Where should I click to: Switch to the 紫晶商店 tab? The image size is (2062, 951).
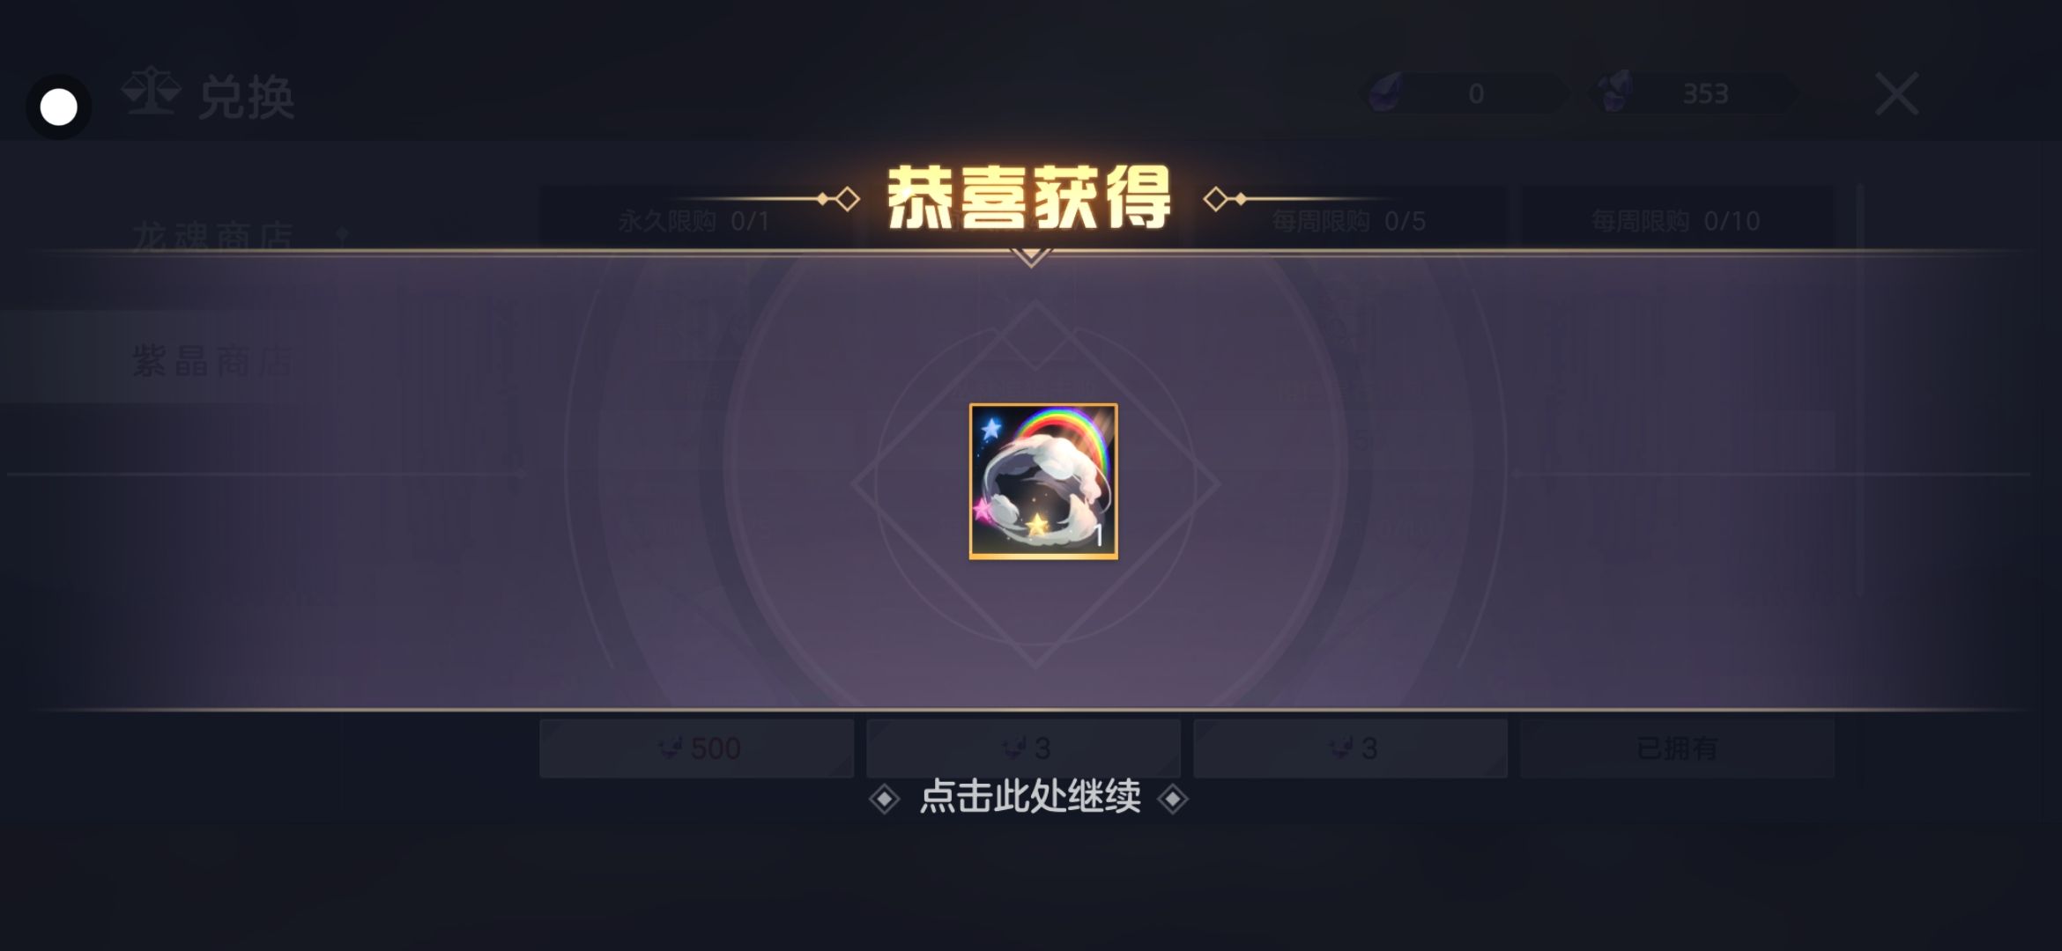pos(212,361)
